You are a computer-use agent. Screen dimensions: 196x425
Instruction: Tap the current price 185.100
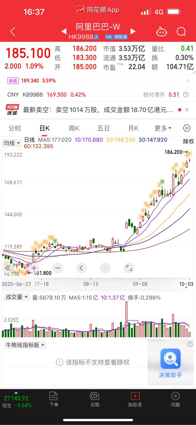28,53
